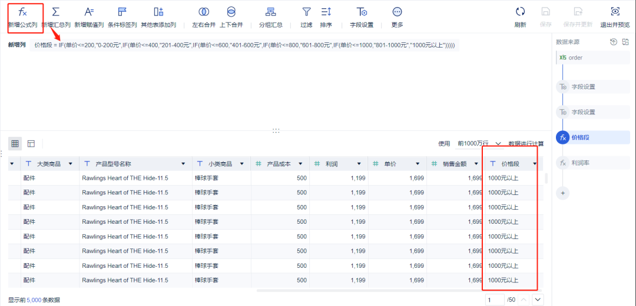Open the 过滤 filter tool
Image resolution: width=636 pixels, height=306 pixels.
[307, 18]
